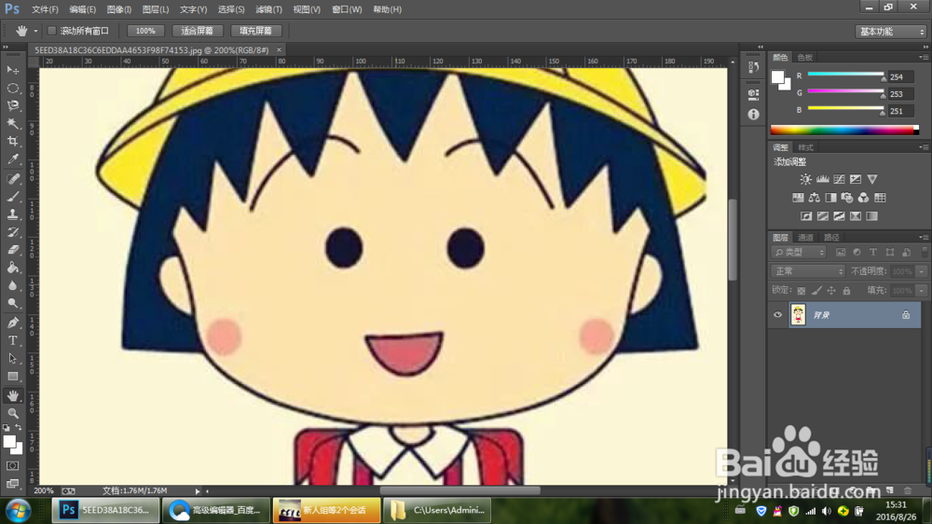Viewport: 932px width, 524px height.
Task: Toggle Quick Mask mode
Action: (x=12, y=465)
